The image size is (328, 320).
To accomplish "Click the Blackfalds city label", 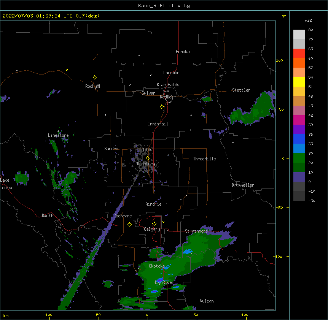I will coord(168,85).
